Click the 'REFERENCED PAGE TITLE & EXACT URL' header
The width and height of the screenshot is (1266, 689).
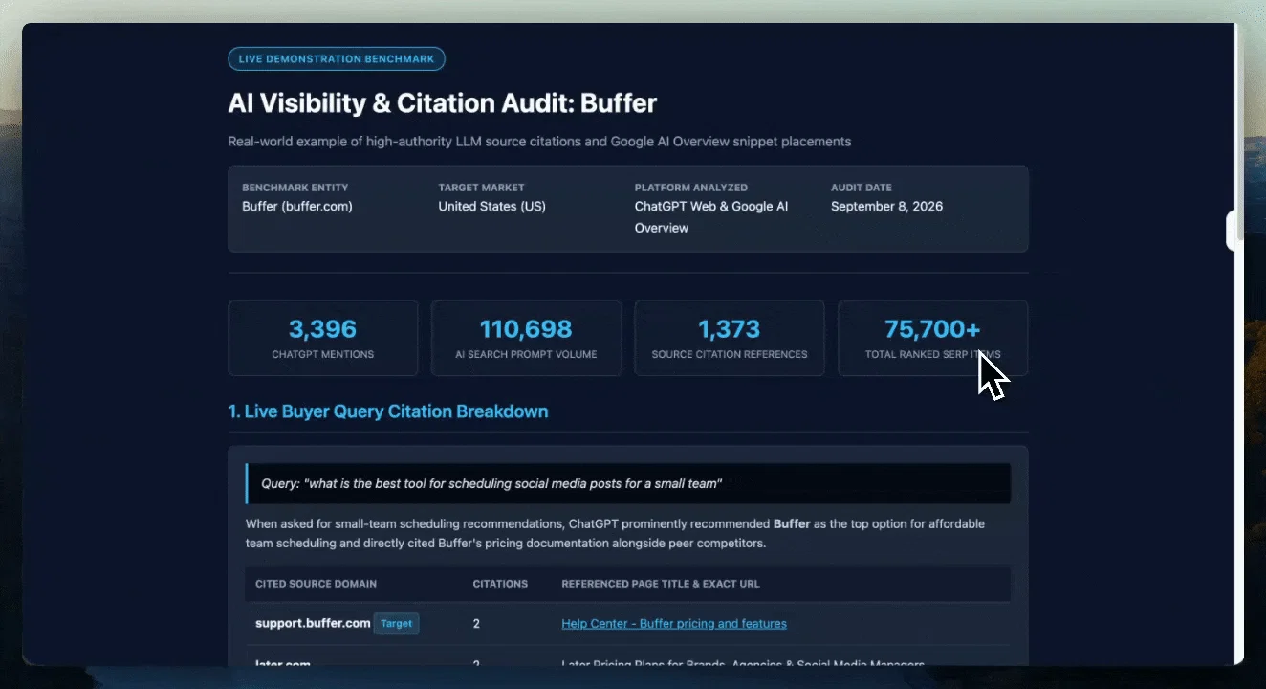coord(661,584)
